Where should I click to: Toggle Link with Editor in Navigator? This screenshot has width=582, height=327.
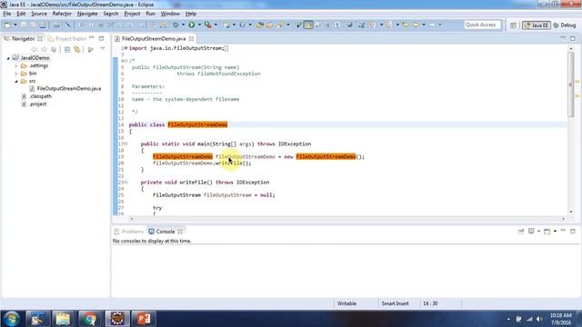pyautogui.click(x=77, y=49)
